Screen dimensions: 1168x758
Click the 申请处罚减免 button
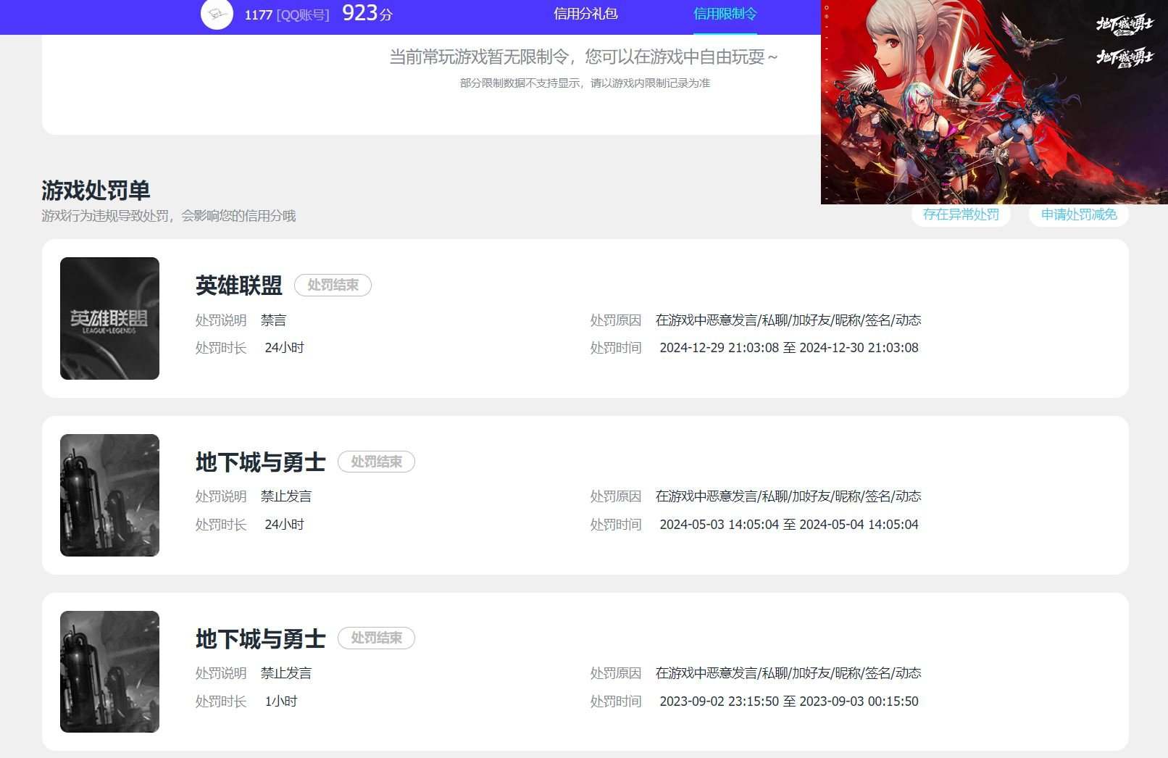click(1079, 215)
